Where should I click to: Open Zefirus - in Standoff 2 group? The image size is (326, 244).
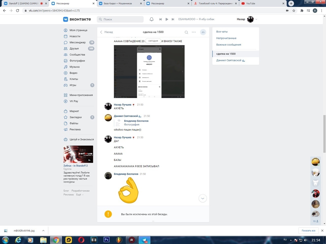(x=75, y=166)
